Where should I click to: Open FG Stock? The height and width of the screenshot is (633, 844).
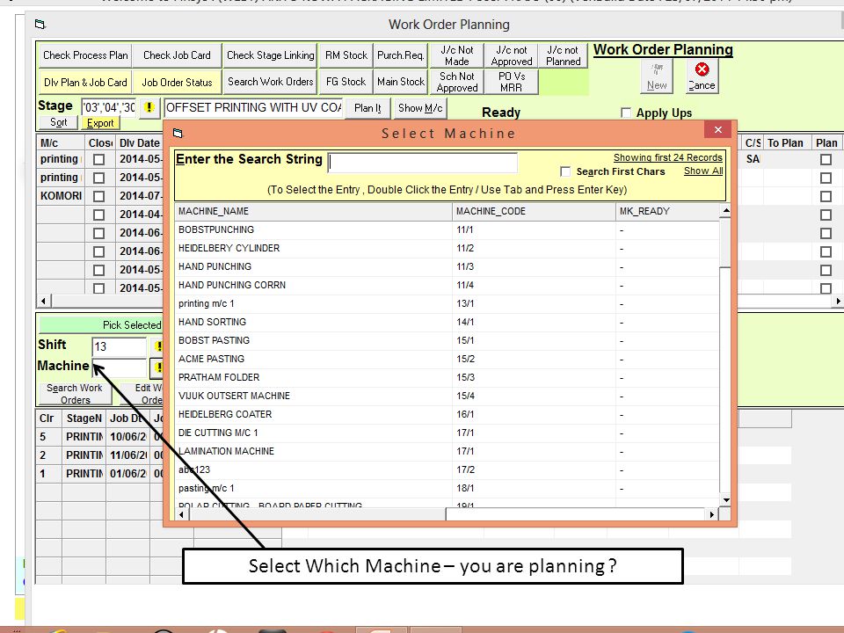346,82
